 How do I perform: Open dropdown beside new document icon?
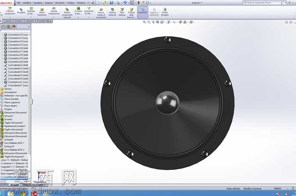tap(101, 3)
